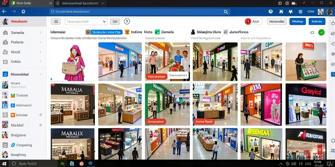335x167 pixels.
Task: Click the Notonider button
Action: point(277,22)
